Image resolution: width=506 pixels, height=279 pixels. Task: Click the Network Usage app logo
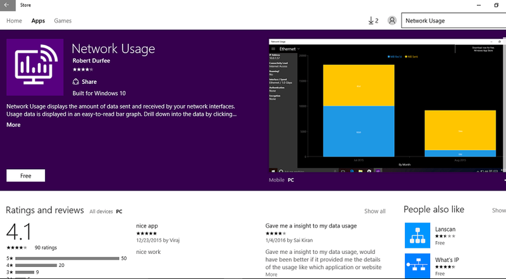click(35, 68)
